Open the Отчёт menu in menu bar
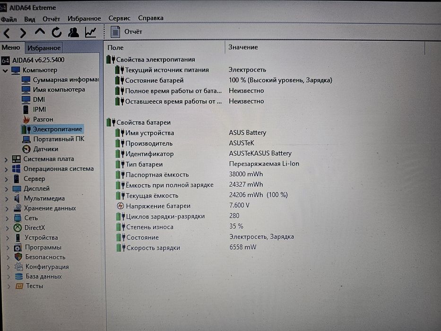This screenshot has height=331, width=441. coord(51,19)
